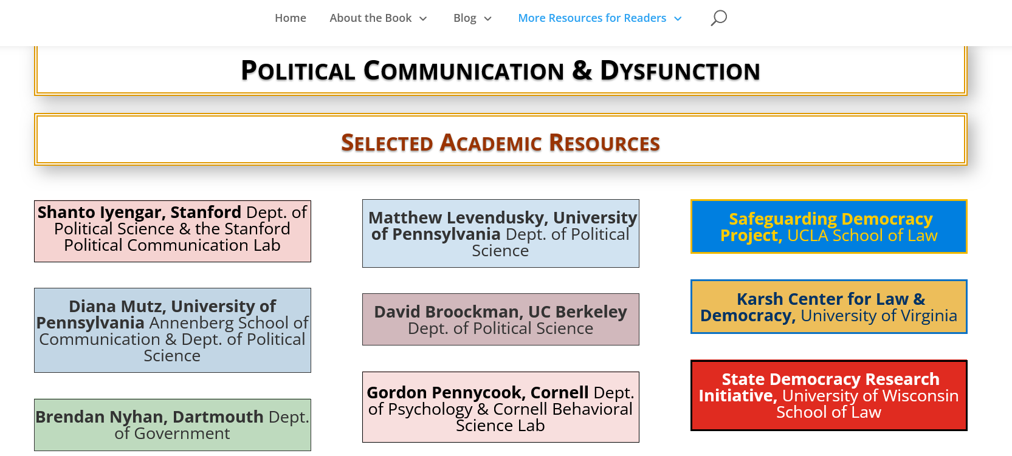Expand More Resources for Readers chevron
This screenshot has height=456, width=1012.
(678, 19)
